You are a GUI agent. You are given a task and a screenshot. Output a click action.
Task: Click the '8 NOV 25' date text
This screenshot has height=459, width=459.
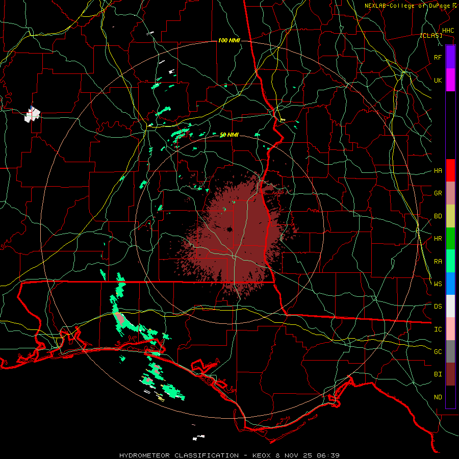[x=295, y=455]
